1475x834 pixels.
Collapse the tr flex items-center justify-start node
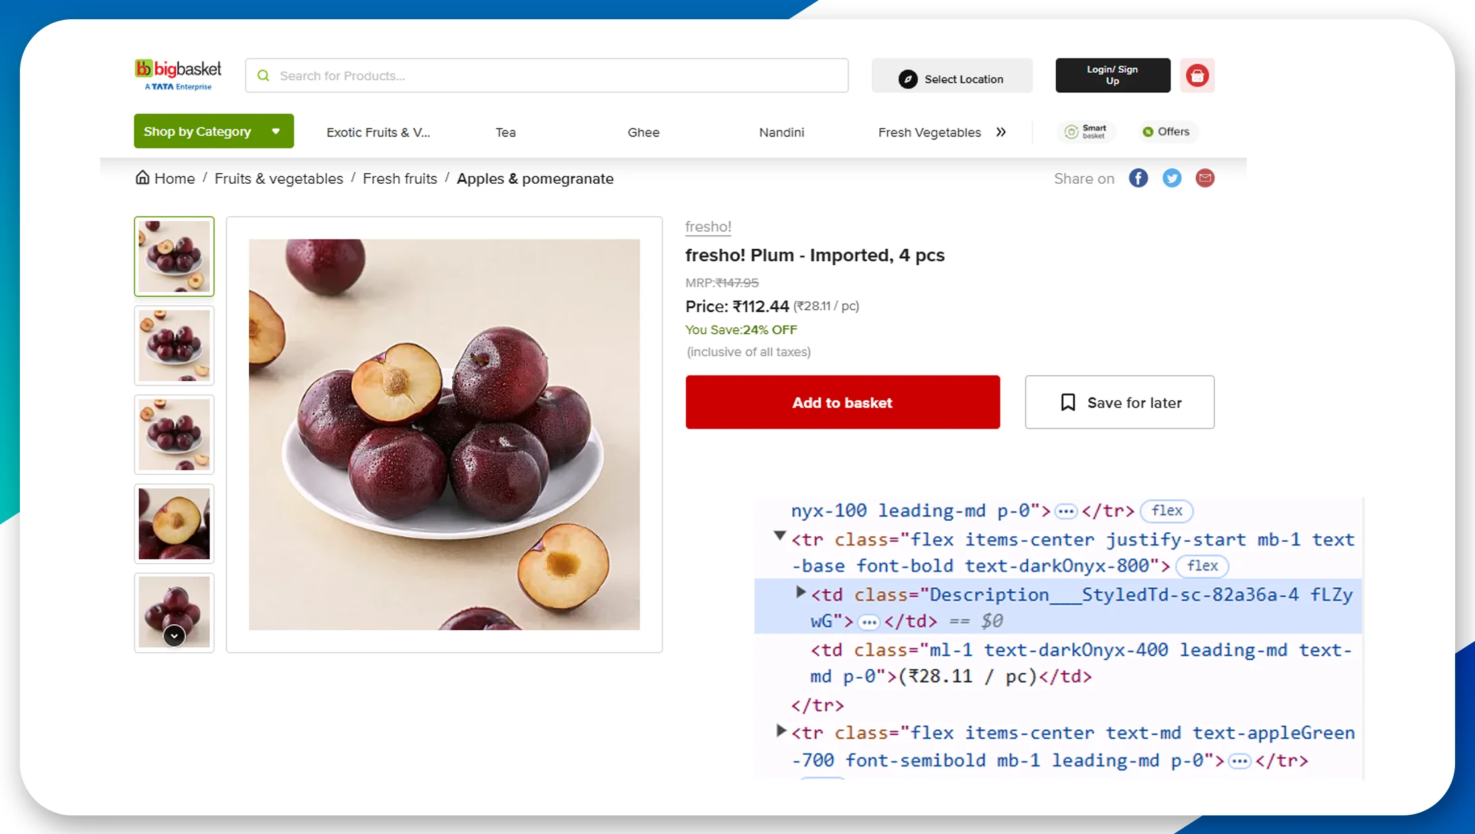point(780,535)
